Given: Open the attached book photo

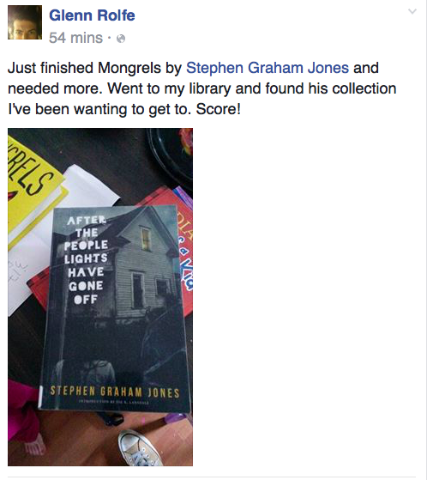Looking at the screenshot, I should (x=100, y=297).
